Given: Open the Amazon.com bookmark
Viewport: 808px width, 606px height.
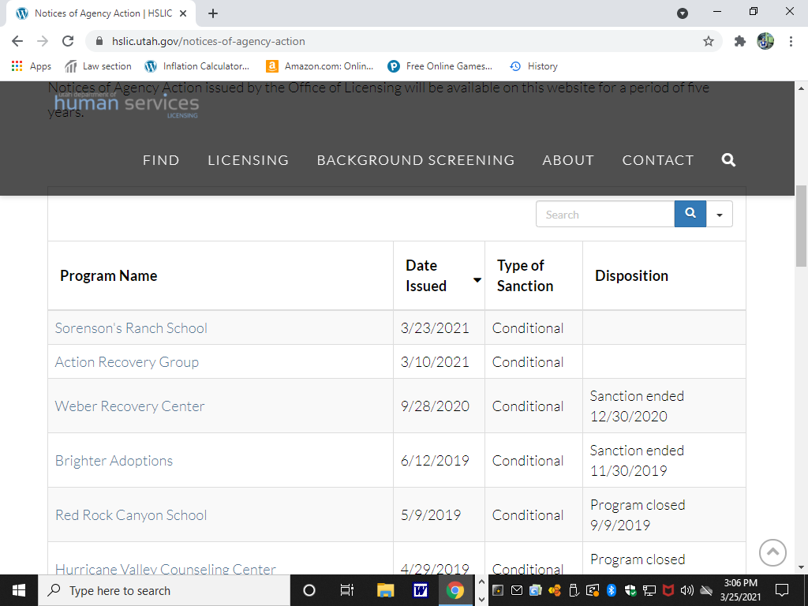Looking at the screenshot, I should (x=320, y=66).
